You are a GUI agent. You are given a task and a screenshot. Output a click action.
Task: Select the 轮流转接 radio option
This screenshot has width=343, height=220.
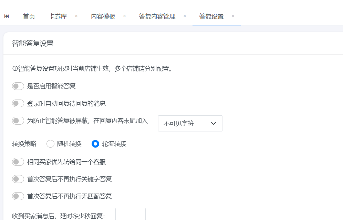95,144
